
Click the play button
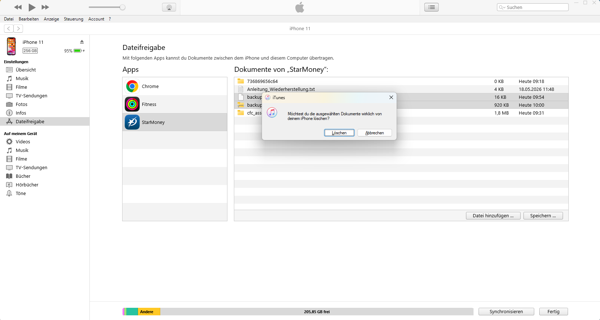[32, 7]
